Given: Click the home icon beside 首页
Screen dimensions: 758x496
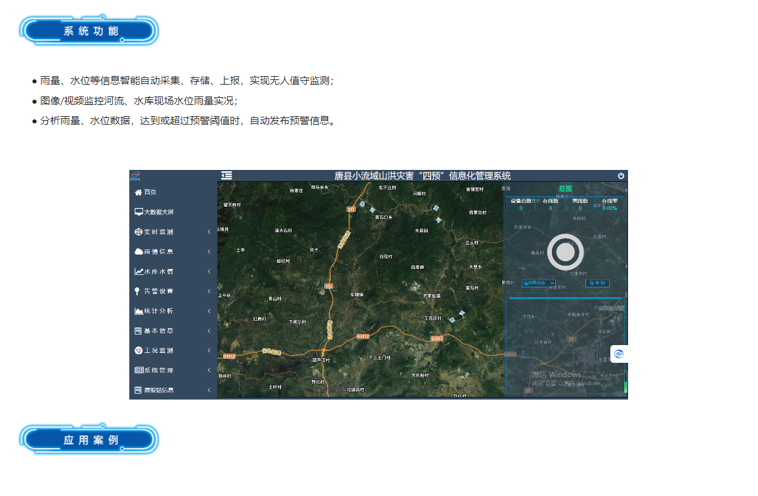Looking at the screenshot, I should point(138,192).
